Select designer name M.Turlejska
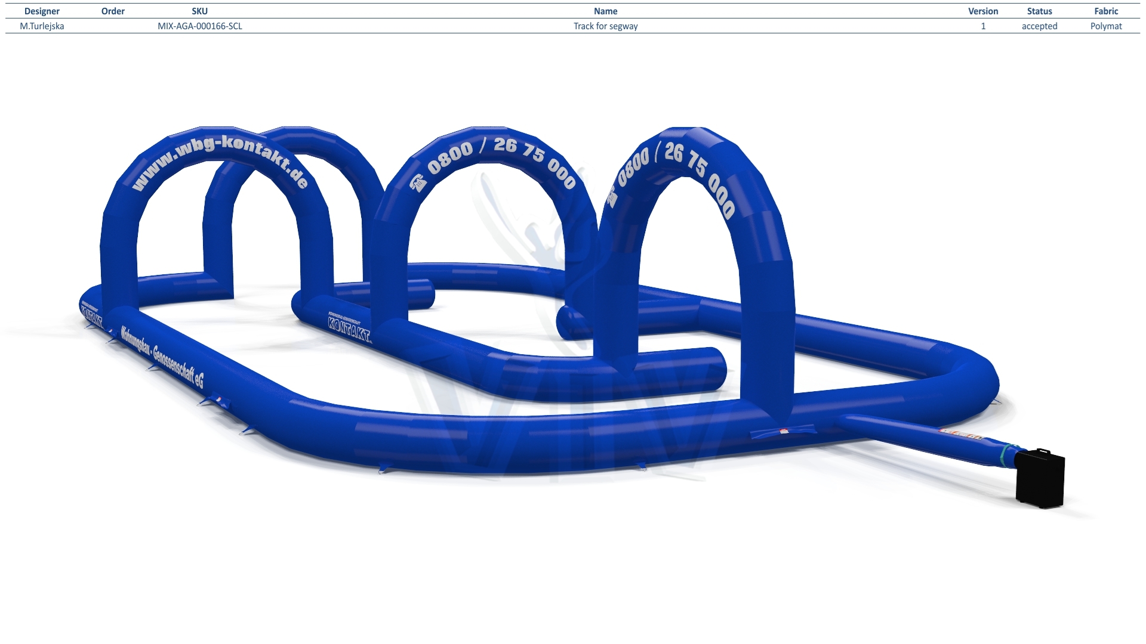This screenshot has height=644, width=1146. pyautogui.click(x=42, y=26)
